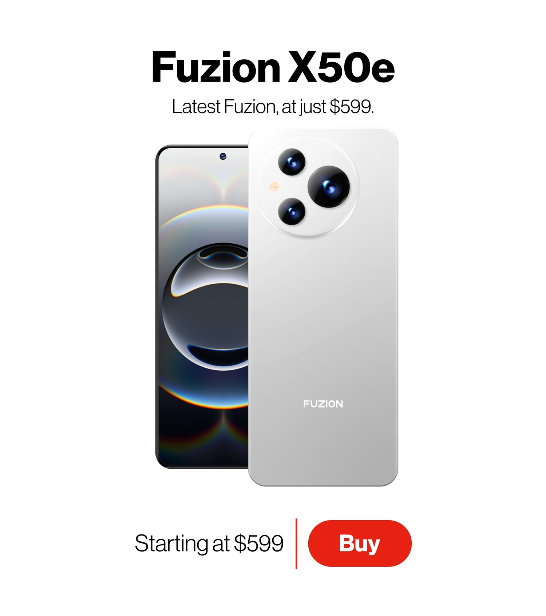Click the gold LED flash on camera module
Screen dimensions: 546x616
tap(274, 187)
